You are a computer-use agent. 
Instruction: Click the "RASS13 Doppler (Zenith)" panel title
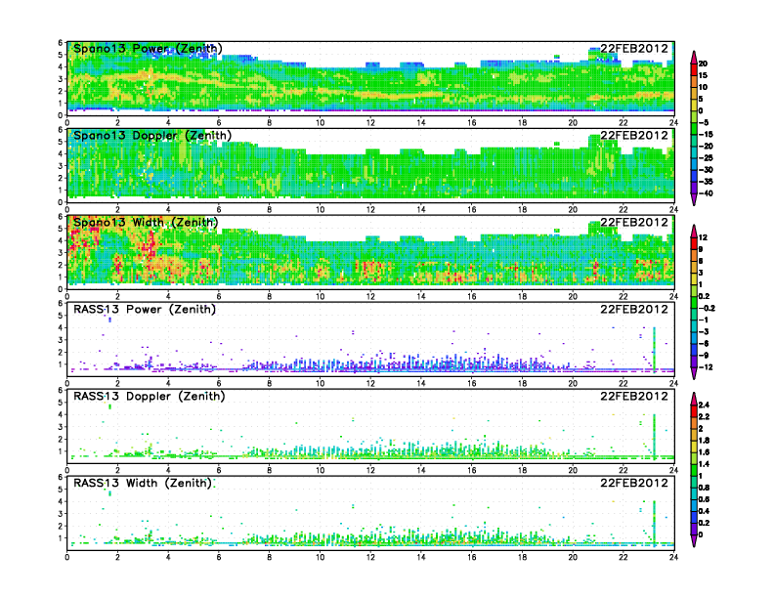150,396
